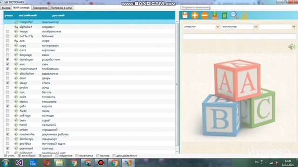
Task: Select the row with the word pavement
Action: pos(89,148)
